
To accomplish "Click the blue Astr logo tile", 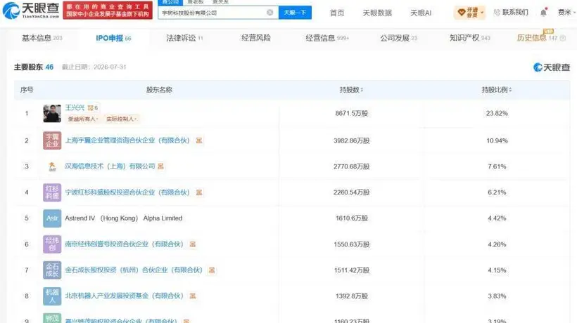I will [x=52, y=218].
